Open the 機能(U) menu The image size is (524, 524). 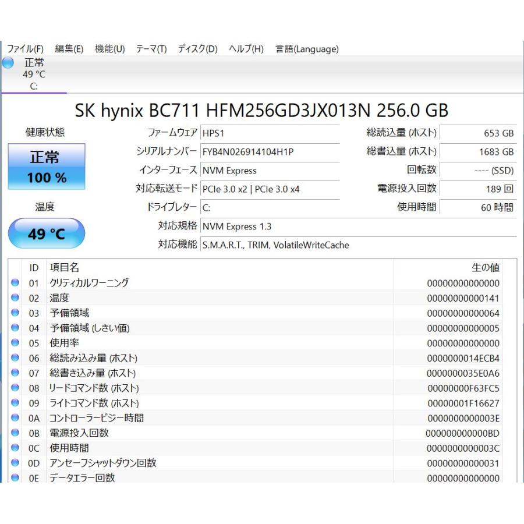pyautogui.click(x=110, y=49)
